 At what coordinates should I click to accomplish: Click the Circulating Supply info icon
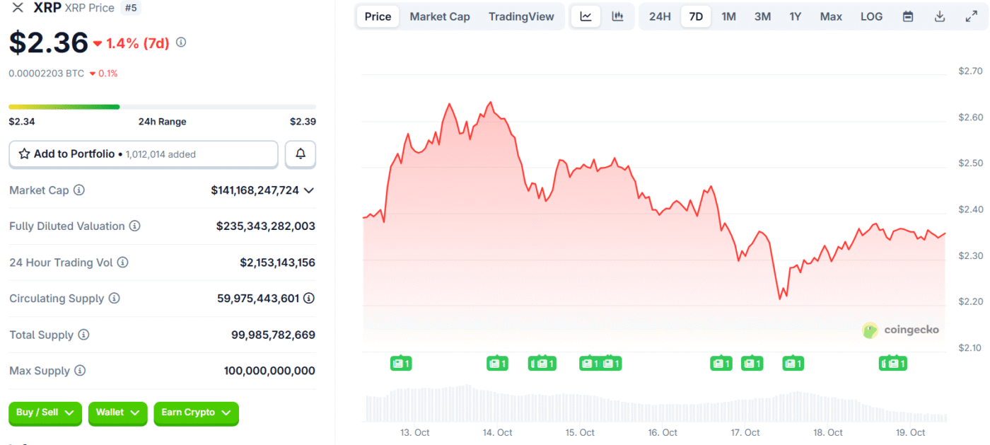pyautogui.click(x=114, y=299)
